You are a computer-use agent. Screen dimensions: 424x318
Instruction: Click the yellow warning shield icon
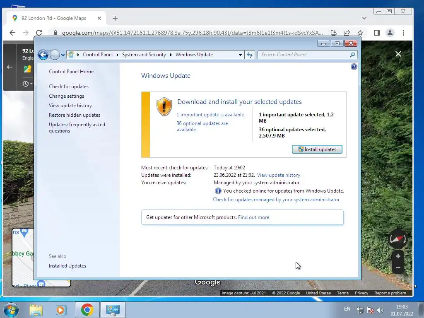pos(164,106)
